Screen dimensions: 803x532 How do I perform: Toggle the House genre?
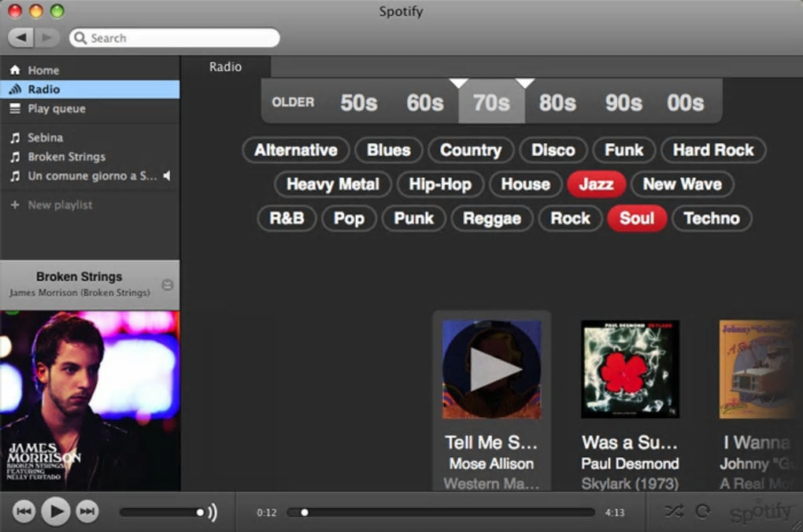coord(525,184)
